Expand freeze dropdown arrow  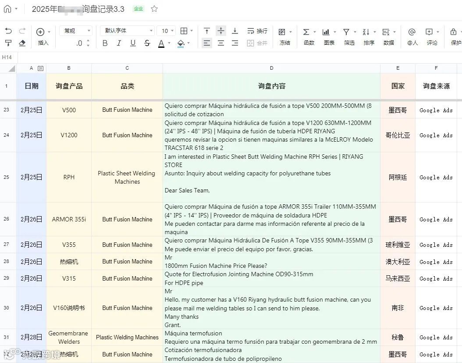coord(291,32)
